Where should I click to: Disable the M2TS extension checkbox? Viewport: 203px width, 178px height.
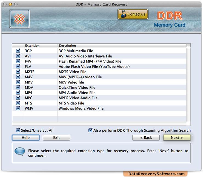tap(18, 71)
